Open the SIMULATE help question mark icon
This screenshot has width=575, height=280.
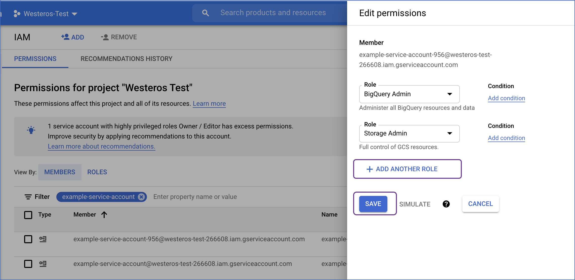(x=446, y=204)
